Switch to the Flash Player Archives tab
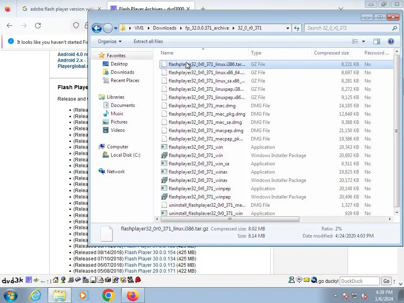This screenshot has height=303, width=404. click(x=151, y=9)
